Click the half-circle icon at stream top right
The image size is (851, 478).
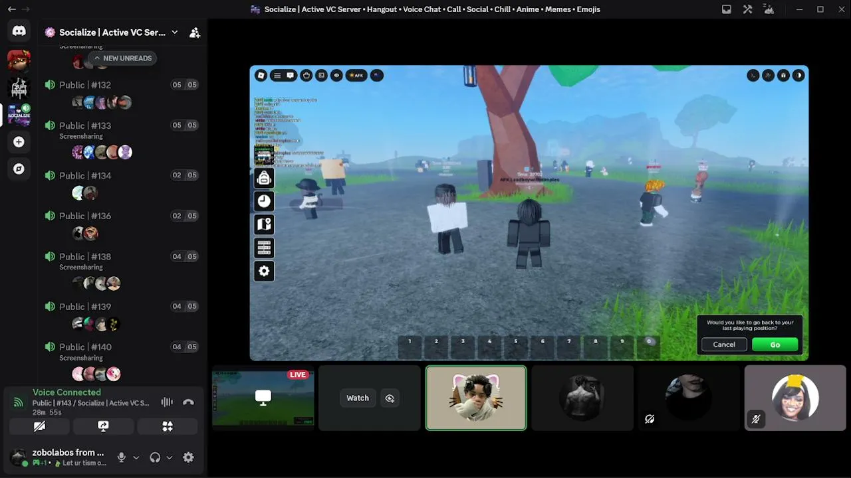[798, 75]
